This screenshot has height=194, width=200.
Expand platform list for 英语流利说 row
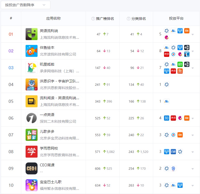(x=192, y=34)
